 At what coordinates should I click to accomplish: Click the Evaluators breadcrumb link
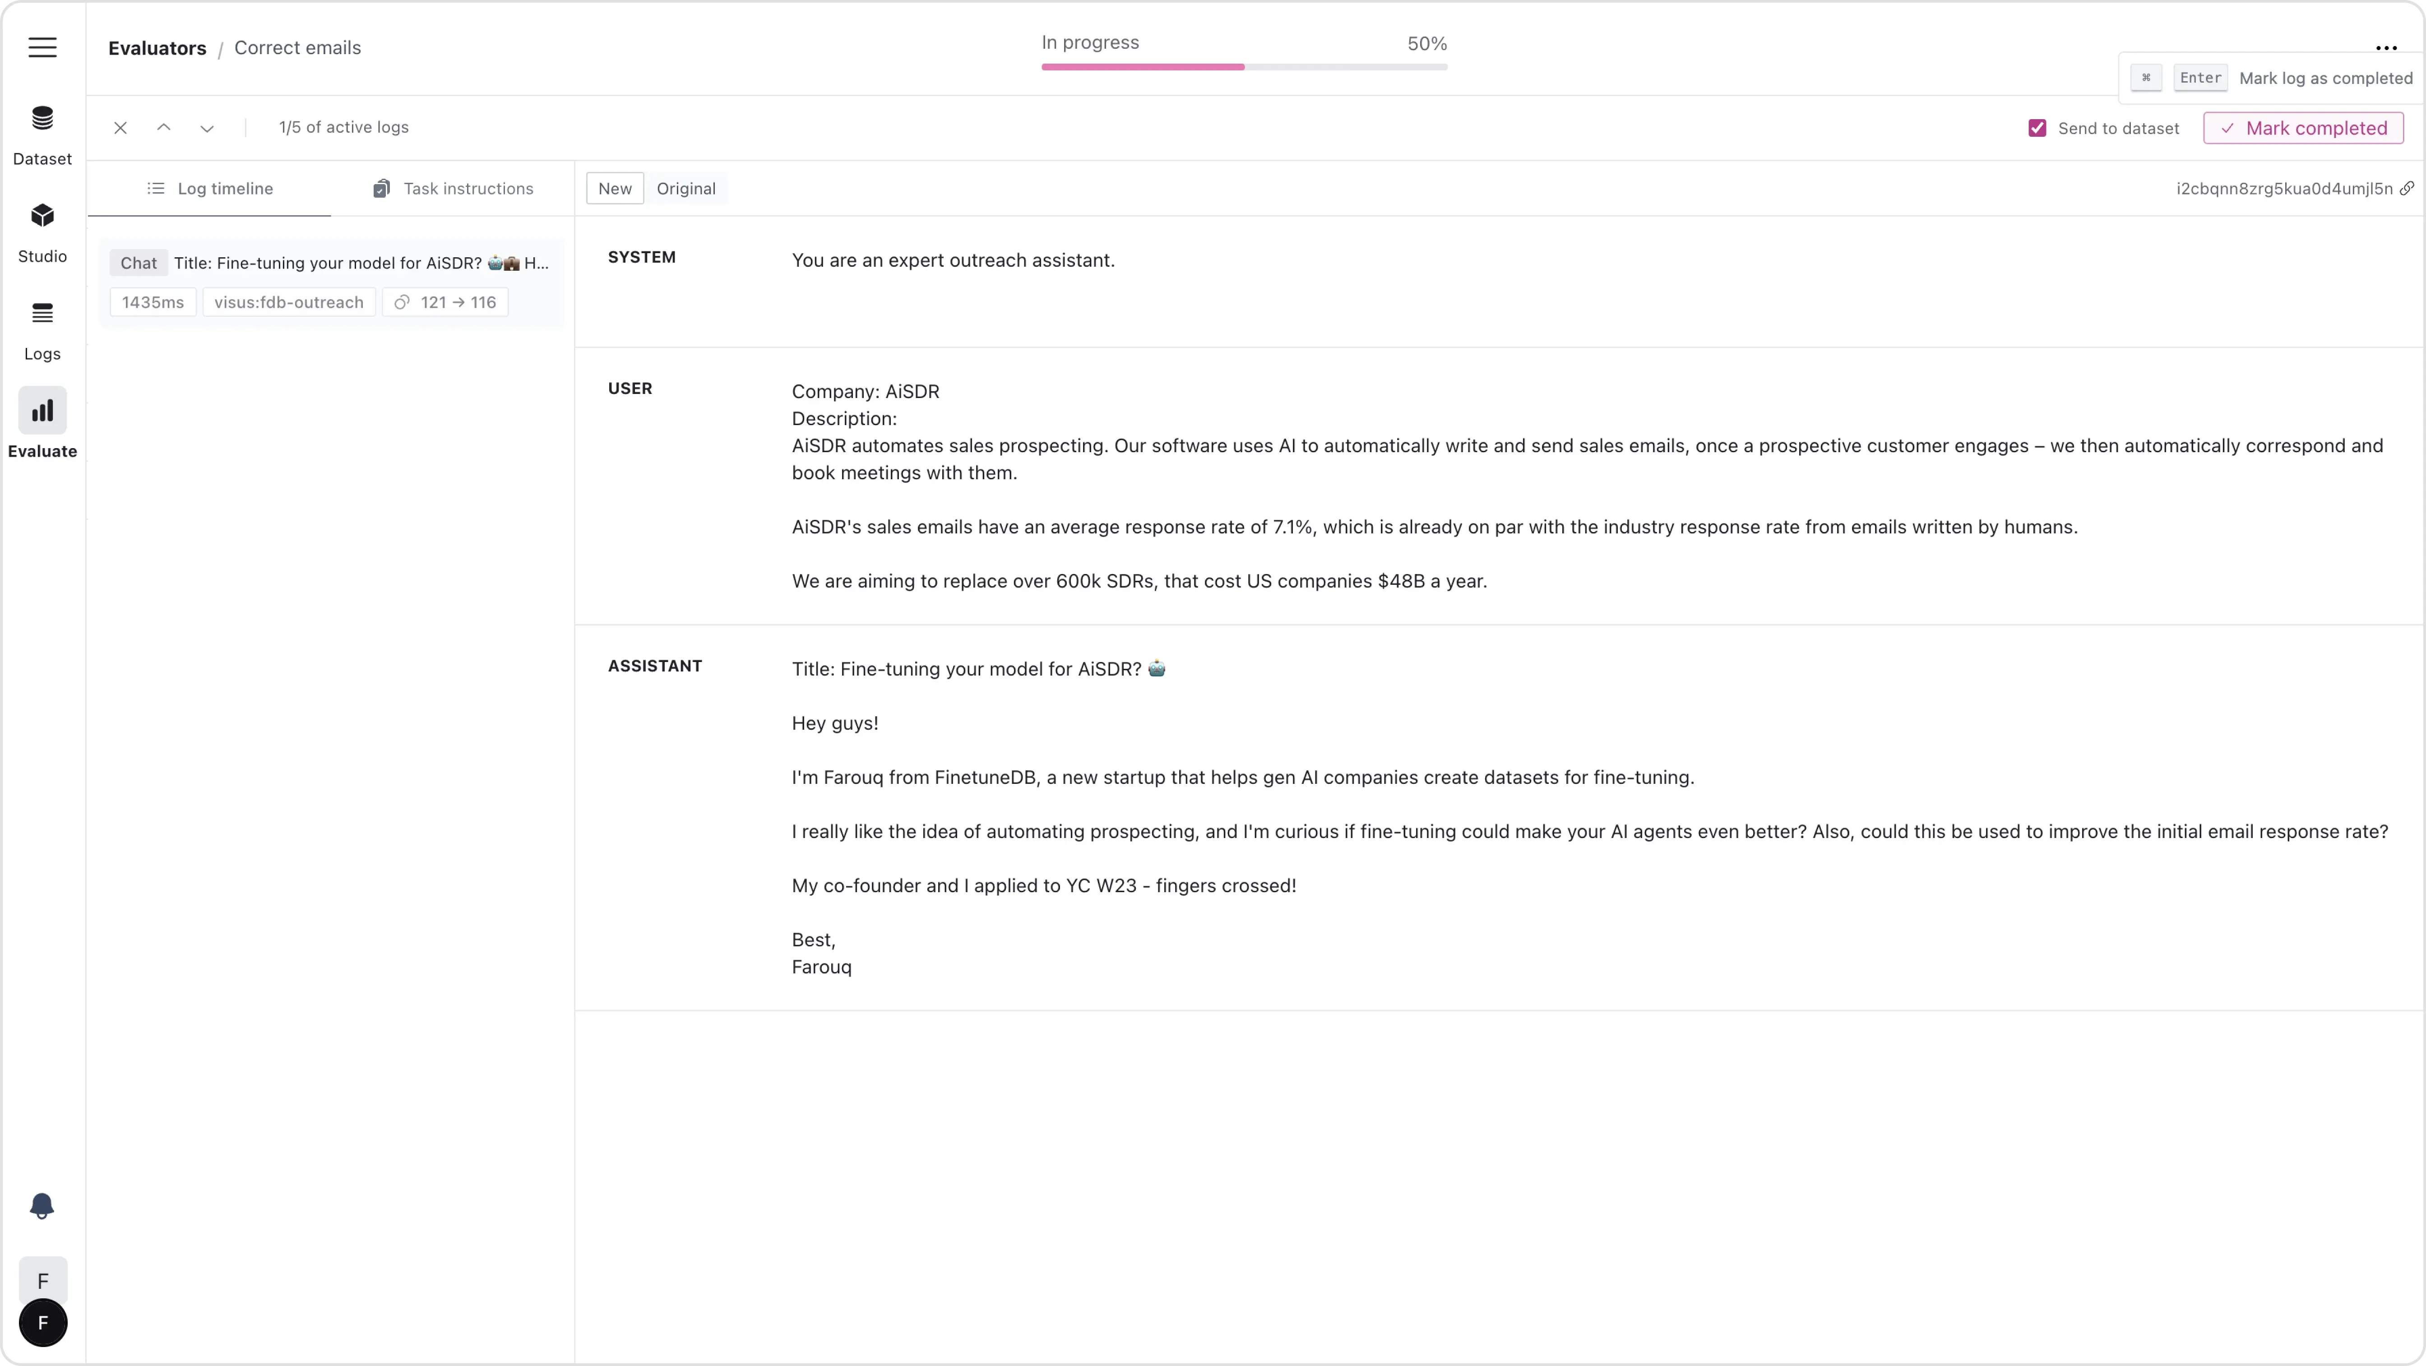click(x=157, y=48)
